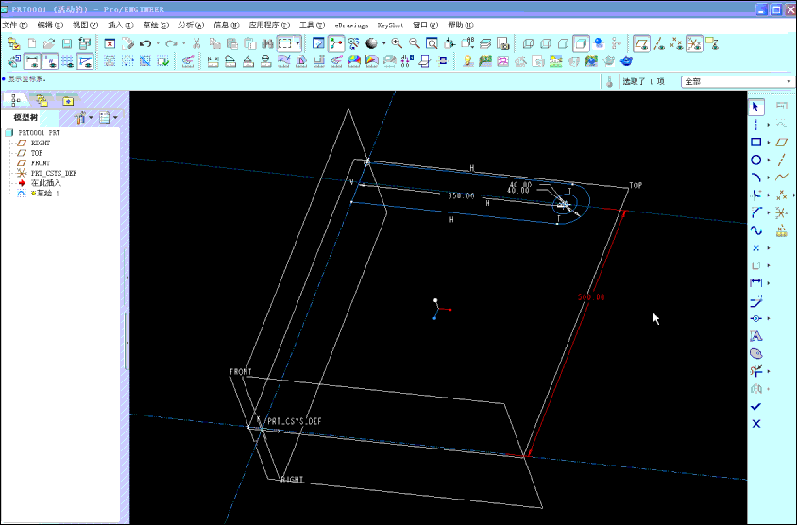Viewport: 797px width, 525px height.
Task: Switch to the folder browser navigator tab
Action: click(x=42, y=99)
